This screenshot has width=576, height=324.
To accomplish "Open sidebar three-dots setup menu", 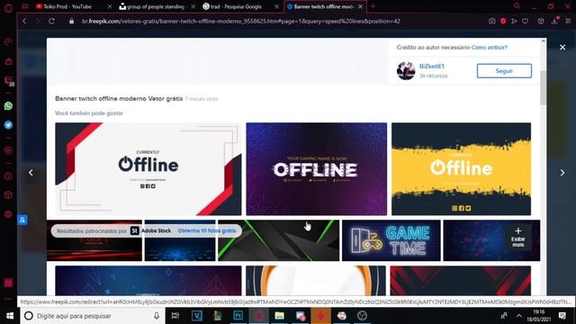I will (x=8, y=299).
